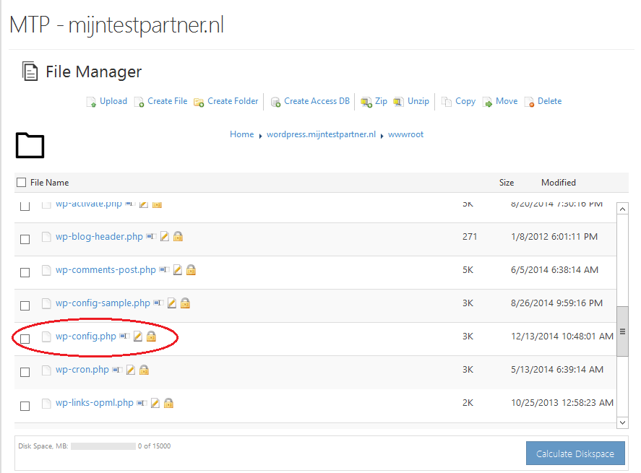
Task: Click the Create Access DB database icon
Action: tap(275, 102)
